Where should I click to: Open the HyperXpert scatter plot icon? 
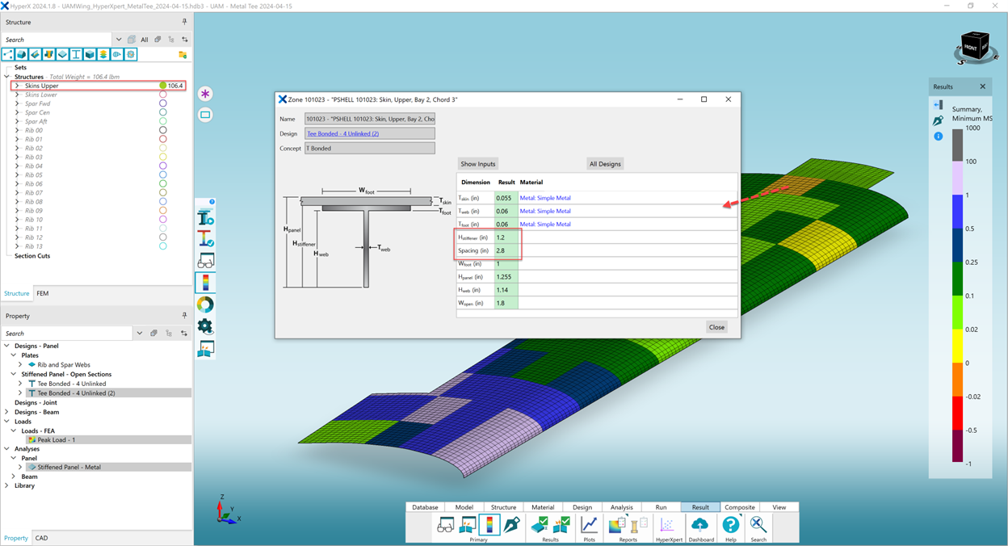668,525
